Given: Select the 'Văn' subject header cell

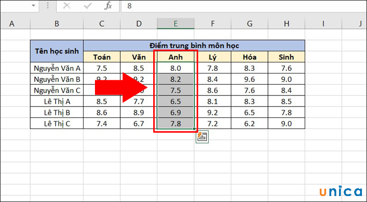Looking at the screenshot, I should [x=139, y=57].
